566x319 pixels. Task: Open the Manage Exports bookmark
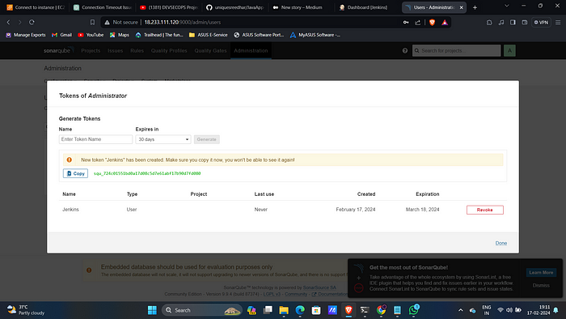(x=26, y=35)
